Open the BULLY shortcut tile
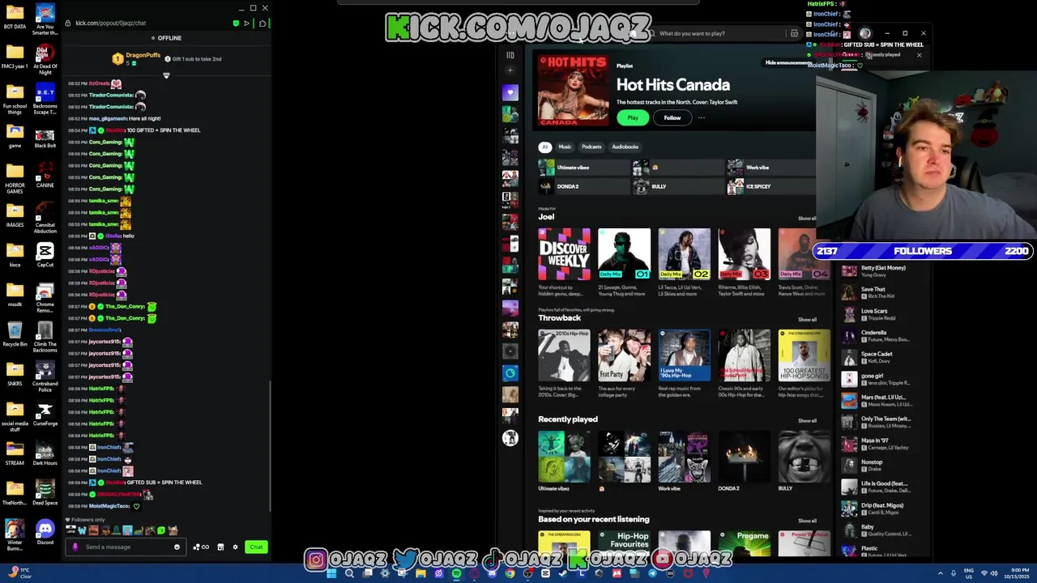This screenshot has width=1037, height=583. pyautogui.click(x=677, y=186)
